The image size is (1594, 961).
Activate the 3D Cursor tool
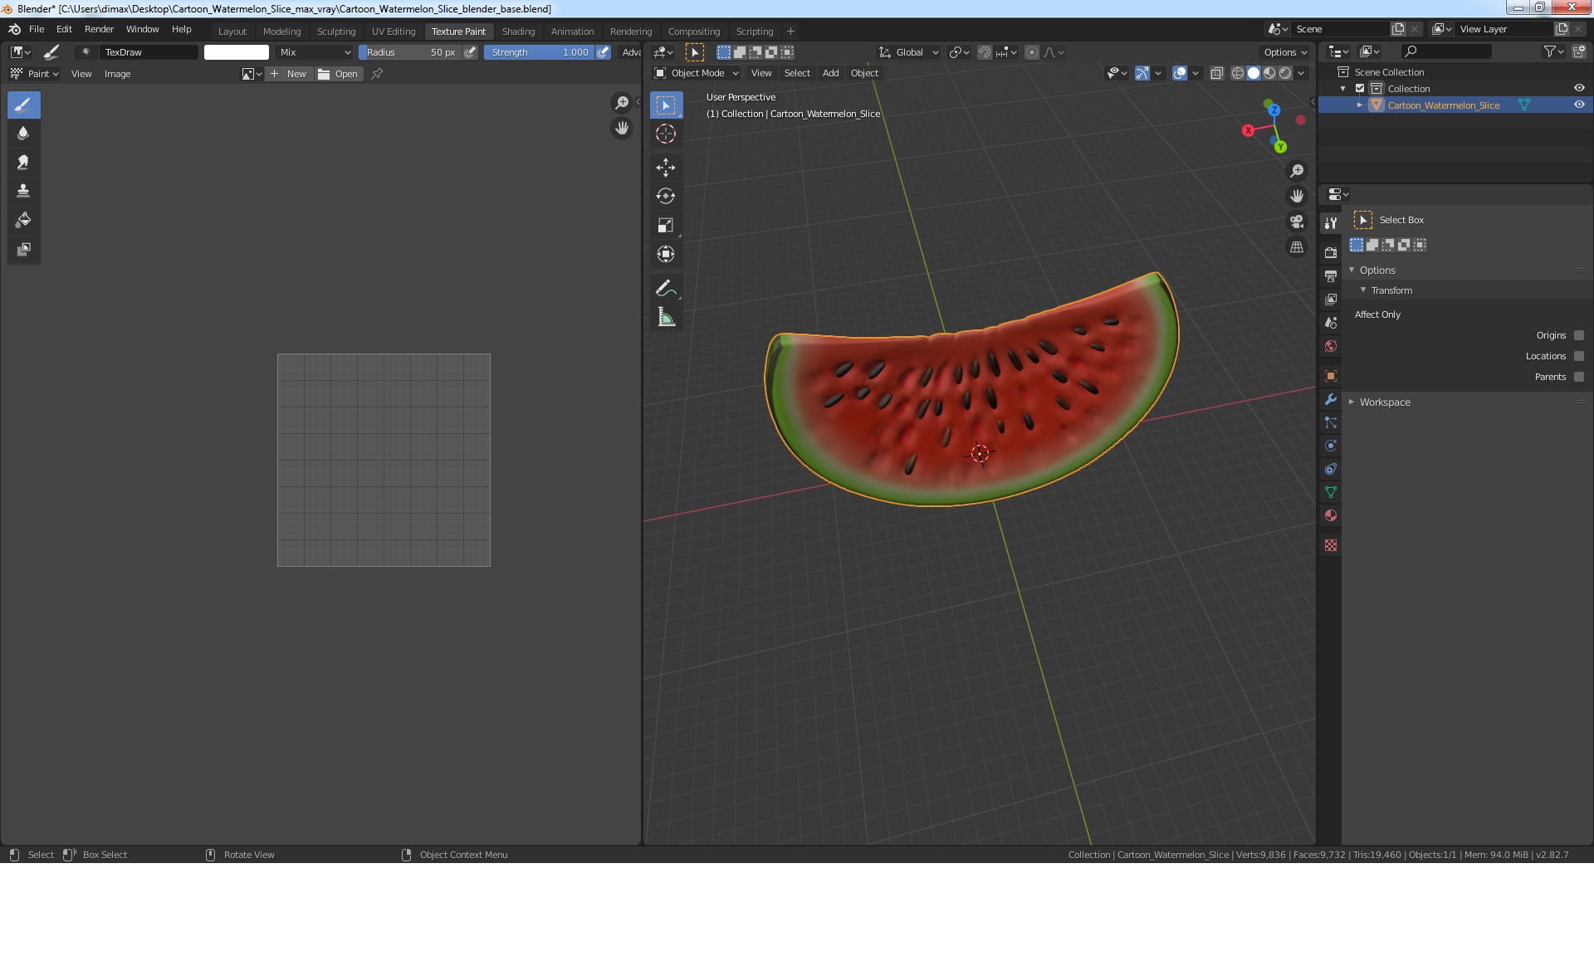[666, 134]
